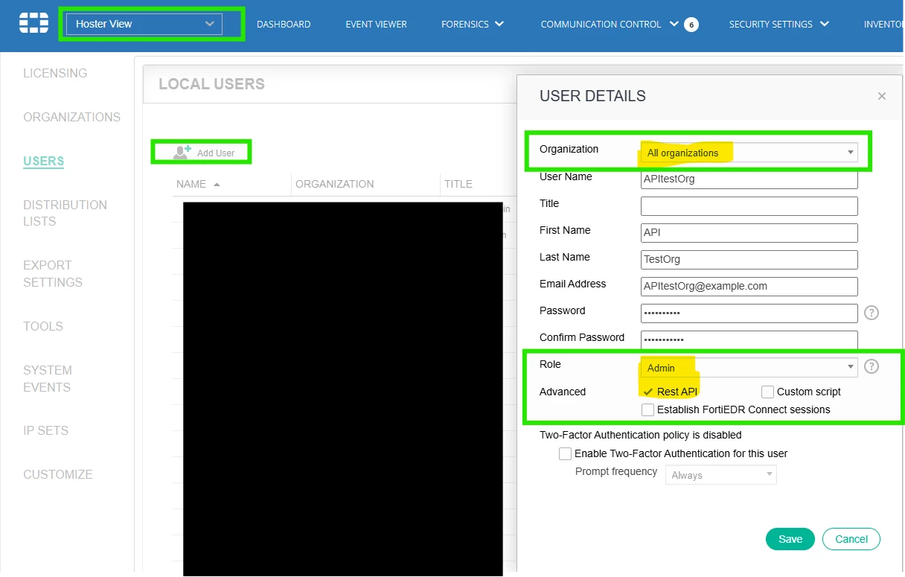The width and height of the screenshot is (905, 577).
Task: Click the help icon next to Password
Action: 872,313
